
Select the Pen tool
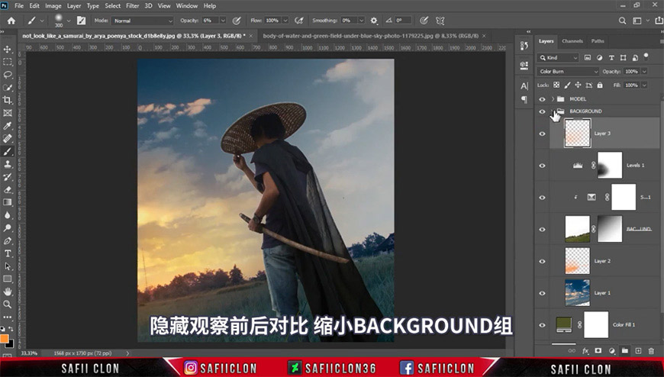coord(8,240)
